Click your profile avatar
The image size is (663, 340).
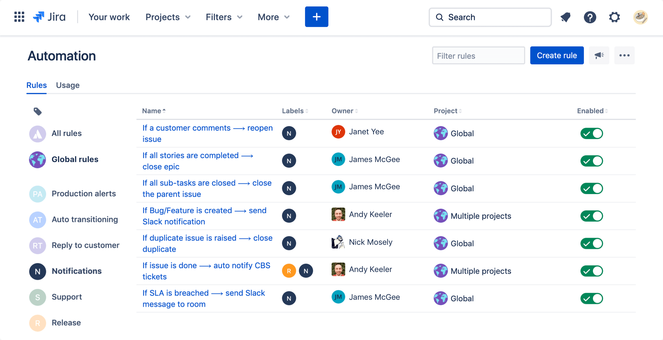click(641, 17)
